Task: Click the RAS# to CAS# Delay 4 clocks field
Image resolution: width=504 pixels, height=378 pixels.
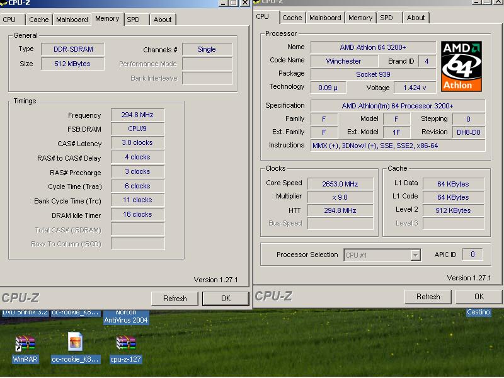Action: point(137,157)
